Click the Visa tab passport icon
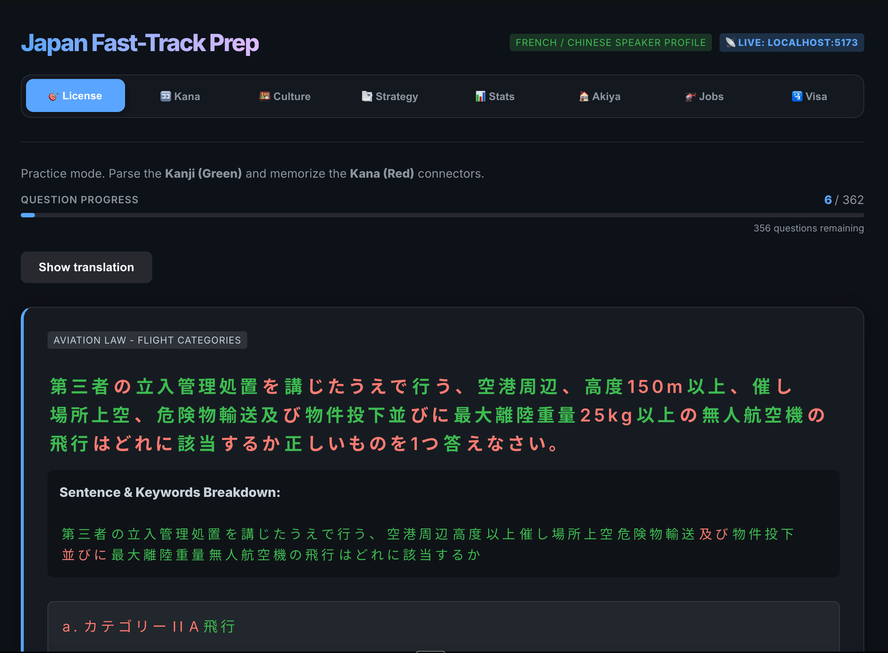The image size is (888, 653). tap(797, 96)
